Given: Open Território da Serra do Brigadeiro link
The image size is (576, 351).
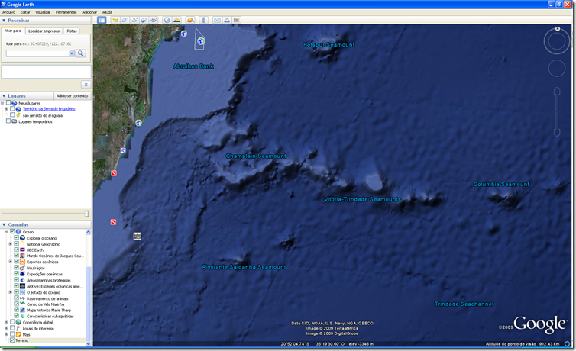Looking at the screenshot, I should tap(49, 109).
